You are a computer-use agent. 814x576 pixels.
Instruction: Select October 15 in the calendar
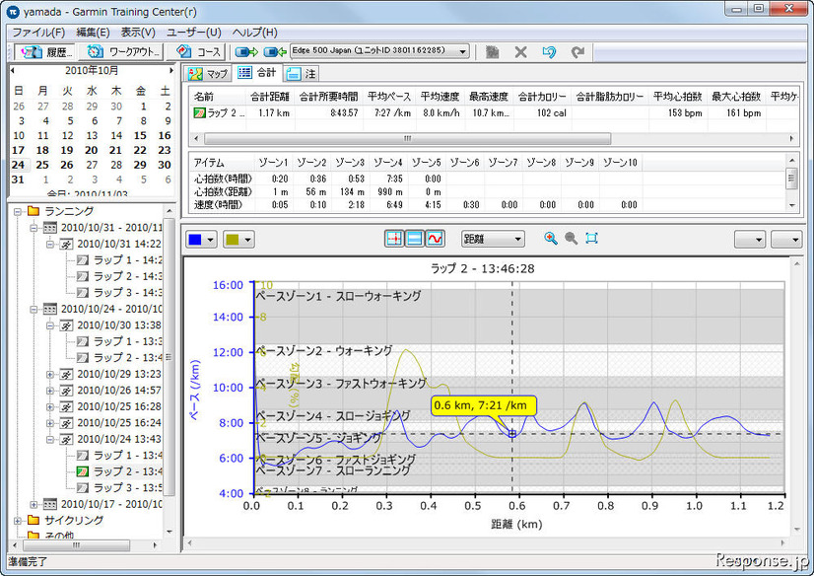pos(140,135)
